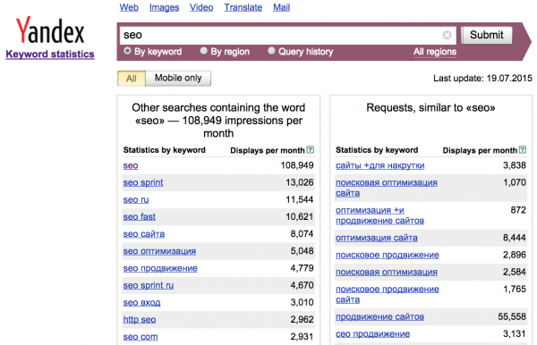Open the All regions selector
Image resolution: width=537 pixels, height=345 pixels.
[x=435, y=52]
